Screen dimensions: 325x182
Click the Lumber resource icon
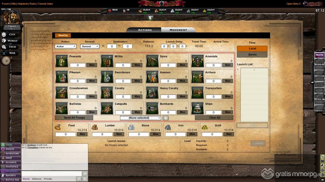tap(95, 127)
